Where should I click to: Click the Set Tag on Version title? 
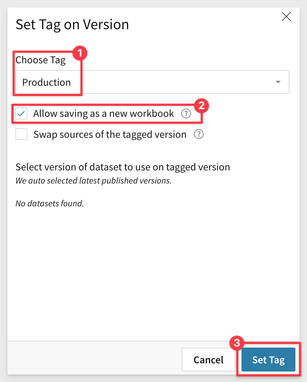click(72, 25)
